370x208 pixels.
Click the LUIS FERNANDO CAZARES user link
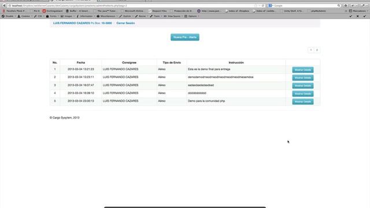(72, 23)
